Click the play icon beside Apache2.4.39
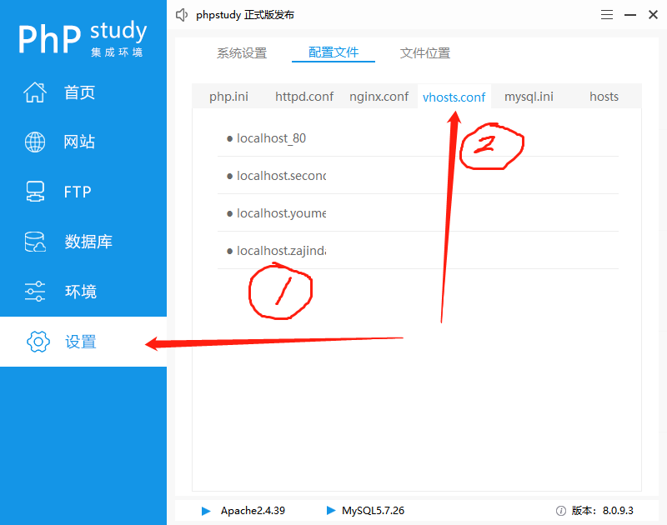Screen dimensions: 667x525 click(x=206, y=511)
